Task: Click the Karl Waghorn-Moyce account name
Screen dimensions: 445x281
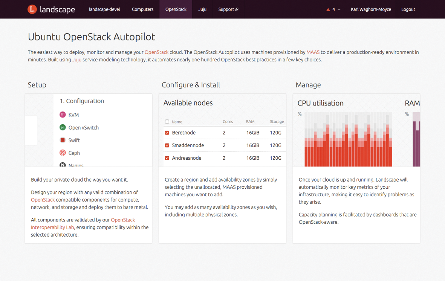Action: pyautogui.click(x=371, y=9)
